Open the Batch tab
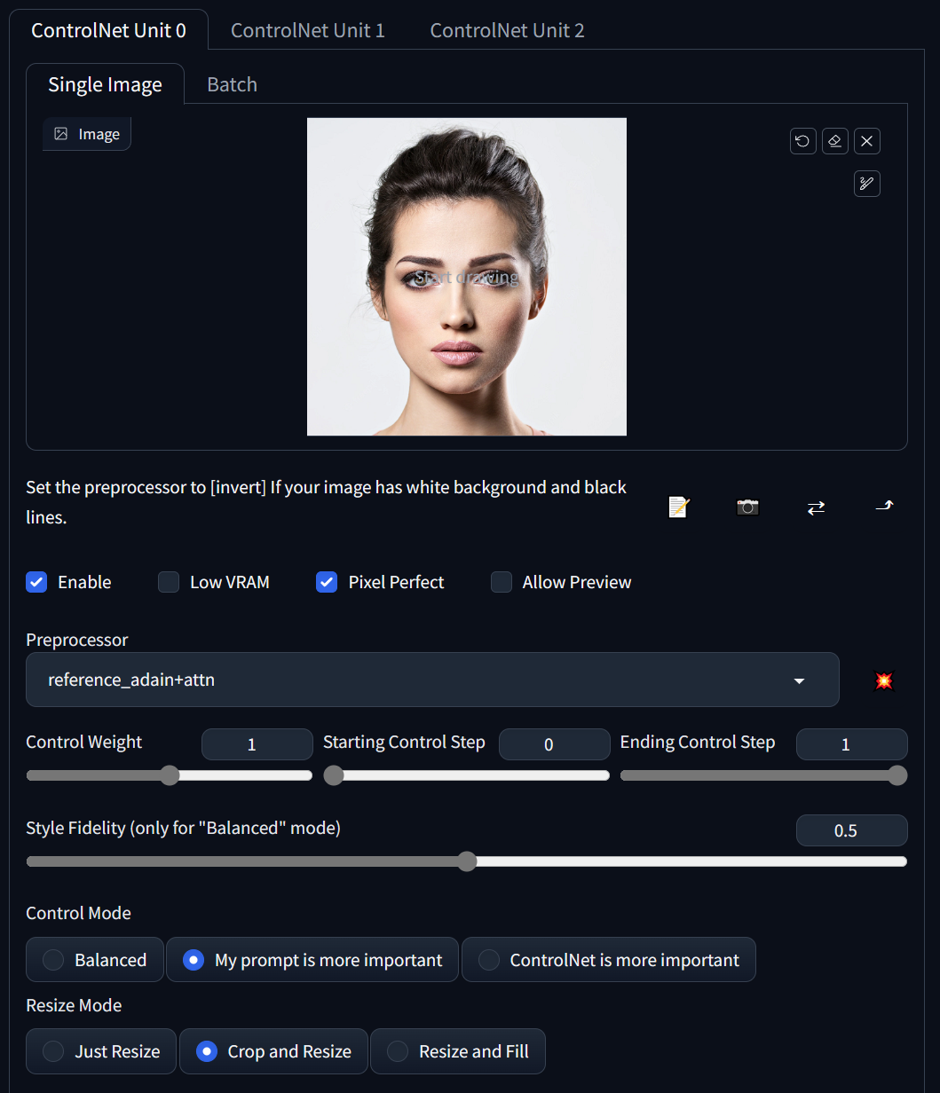This screenshot has width=940, height=1093. [x=232, y=84]
